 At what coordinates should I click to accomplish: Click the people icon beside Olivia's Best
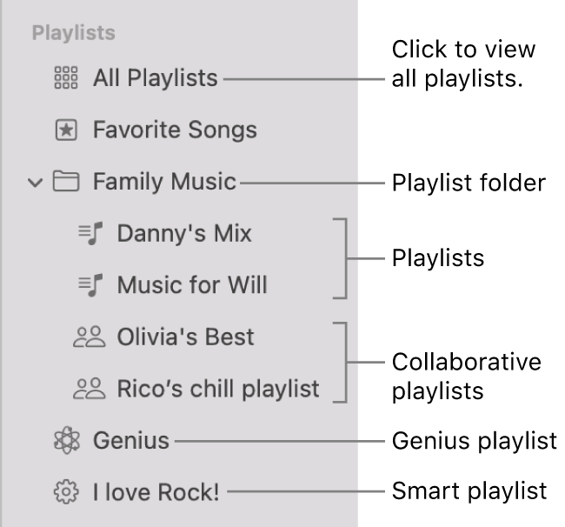[90, 337]
